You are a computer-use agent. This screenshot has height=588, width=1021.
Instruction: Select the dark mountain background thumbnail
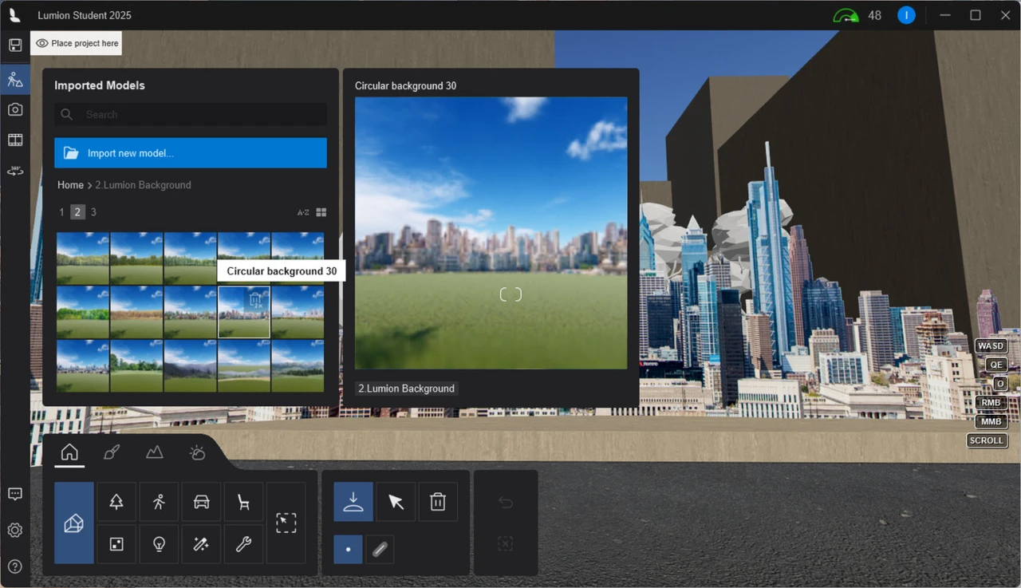coord(190,365)
